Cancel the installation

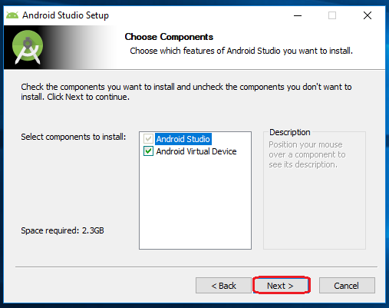[347, 286]
